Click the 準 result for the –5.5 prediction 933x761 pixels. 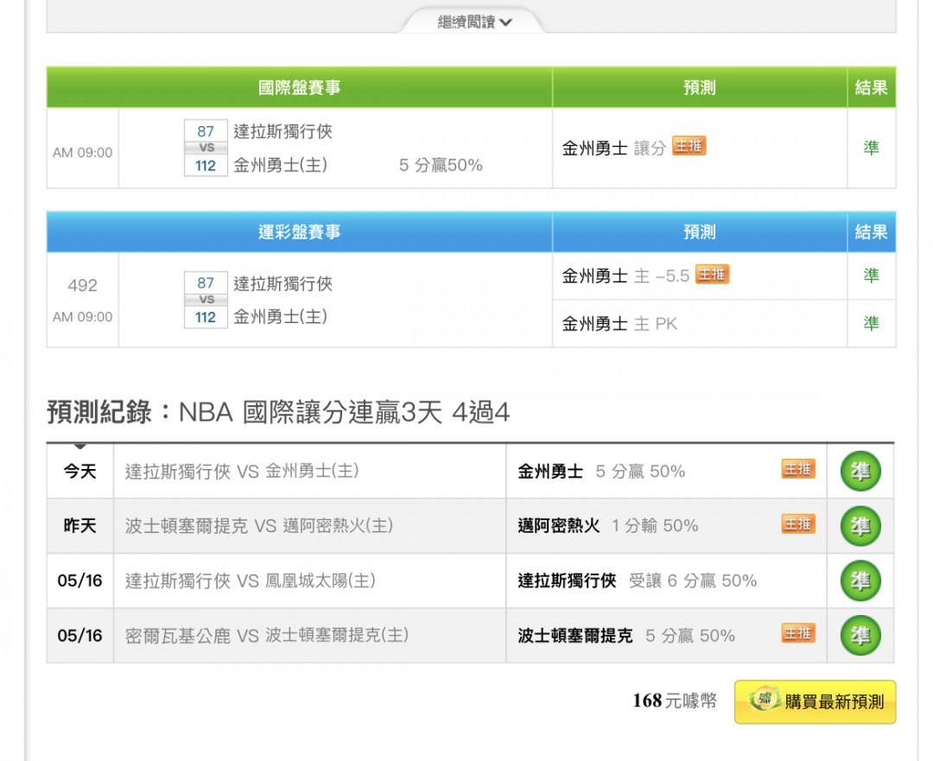871,276
